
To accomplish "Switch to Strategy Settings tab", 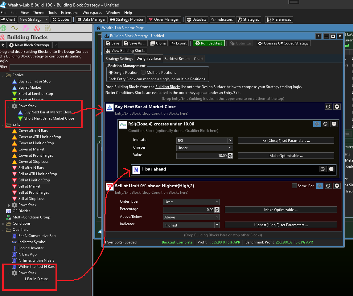I will pyautogui.click(x=119, y=59).
